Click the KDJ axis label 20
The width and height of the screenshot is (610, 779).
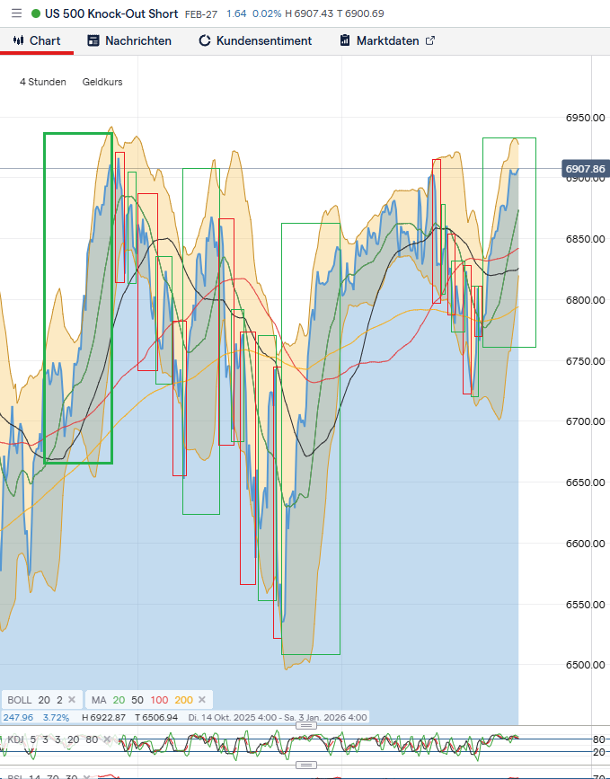pos(598,752)
